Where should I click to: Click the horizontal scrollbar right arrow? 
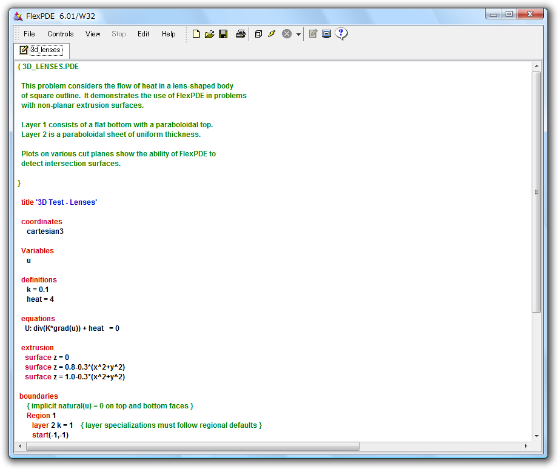click(x=526, y=446)
